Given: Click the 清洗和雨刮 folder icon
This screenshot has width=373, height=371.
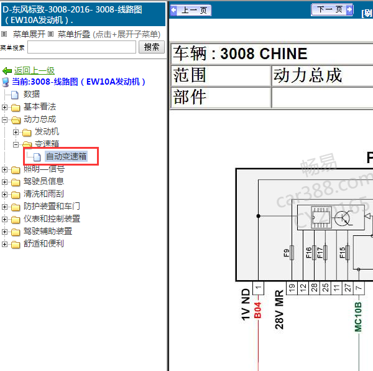Looking at the screenshot, I should (x=16, y=195).
